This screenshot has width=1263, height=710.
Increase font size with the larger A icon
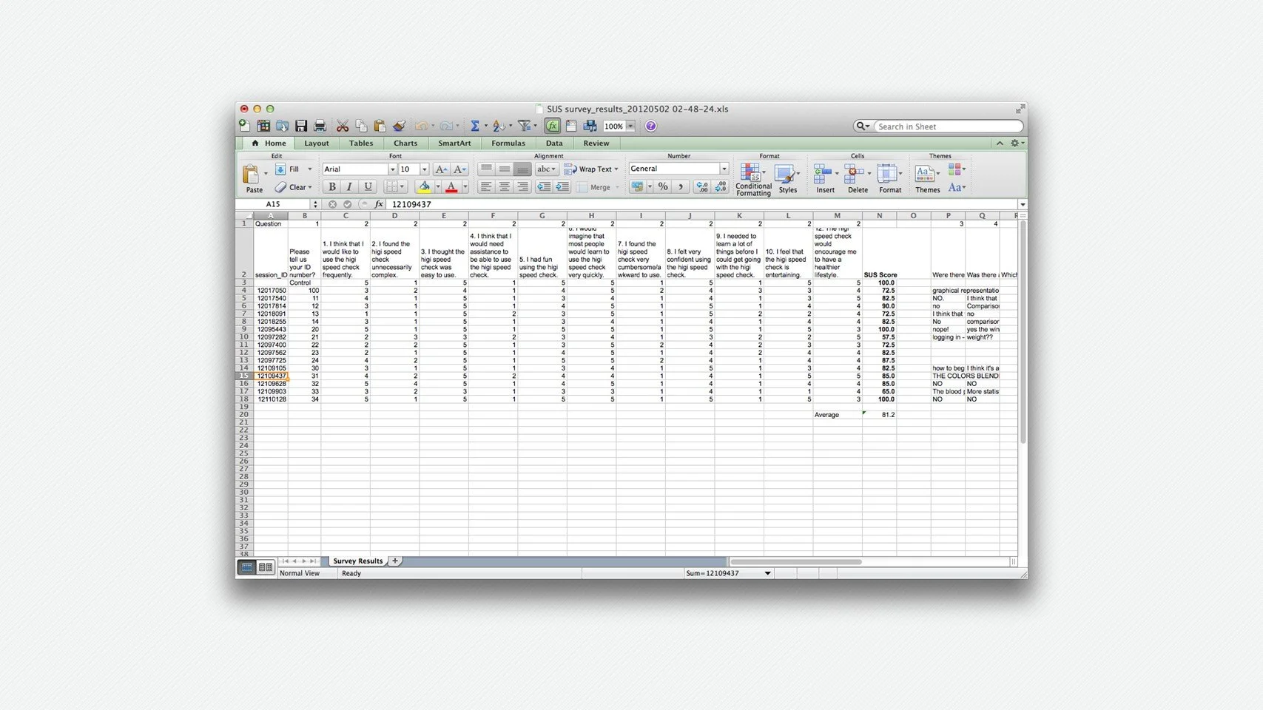pyautogui.click(x=441, y=169)
